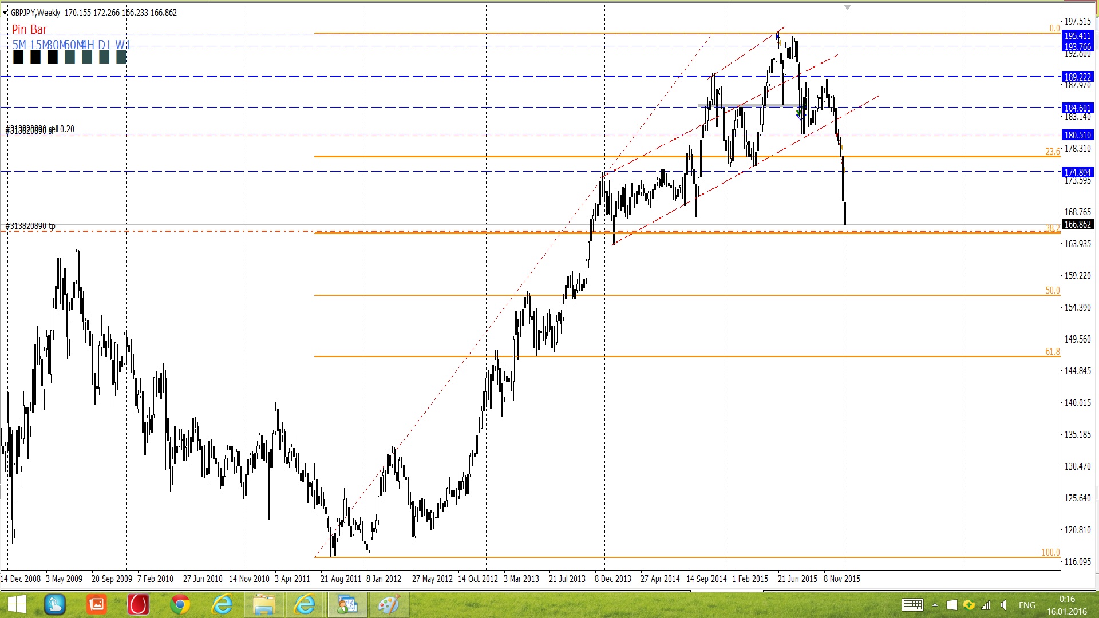
Task: Select the Fibonacci 23.6 level label
Action: pyautogui.click(x=1053, y=152)
